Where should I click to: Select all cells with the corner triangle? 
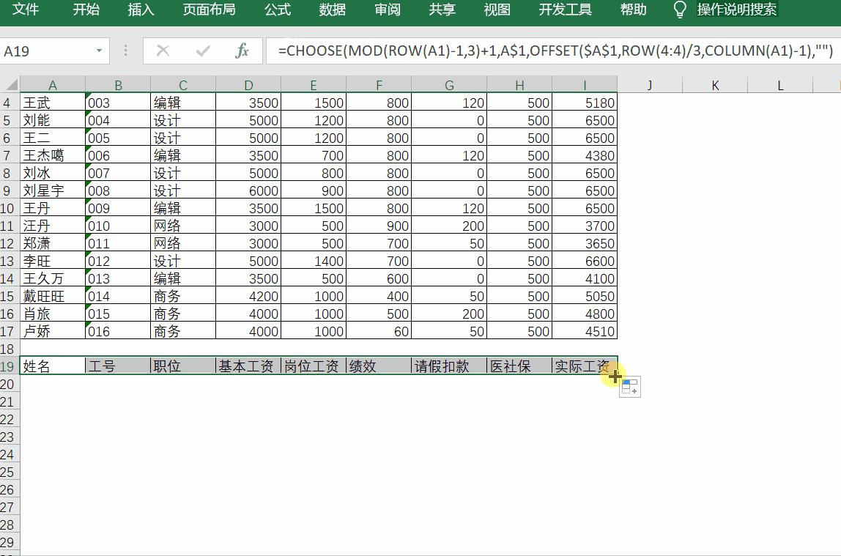pos(10,85)
